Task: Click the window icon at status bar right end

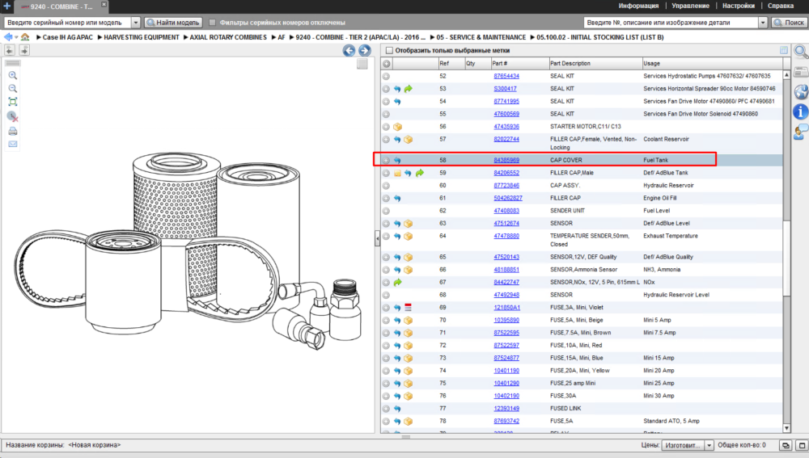Action: (x=802, y=445)
